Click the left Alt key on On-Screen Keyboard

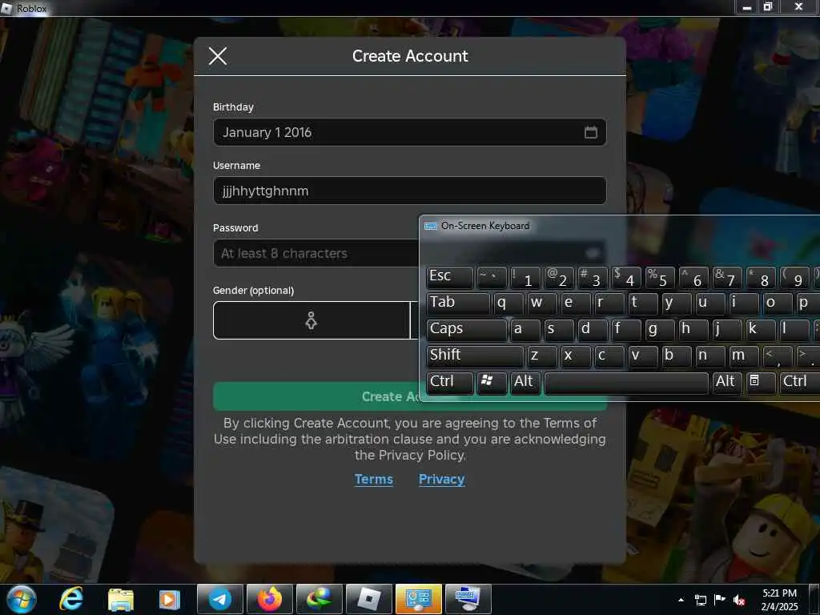(525, 382)
